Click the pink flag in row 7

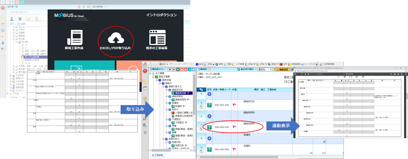(234, 127)
